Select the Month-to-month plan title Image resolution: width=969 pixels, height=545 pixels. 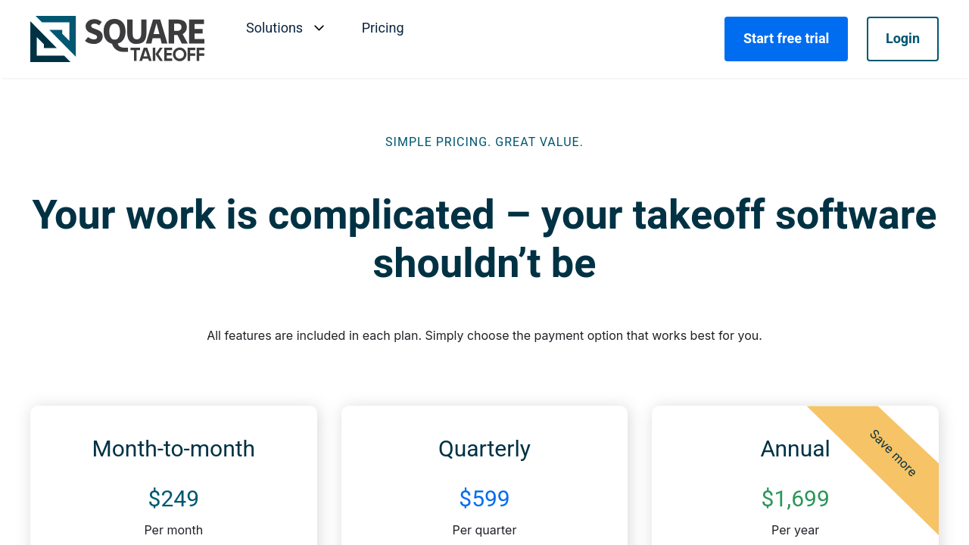(x=173, y=449)
